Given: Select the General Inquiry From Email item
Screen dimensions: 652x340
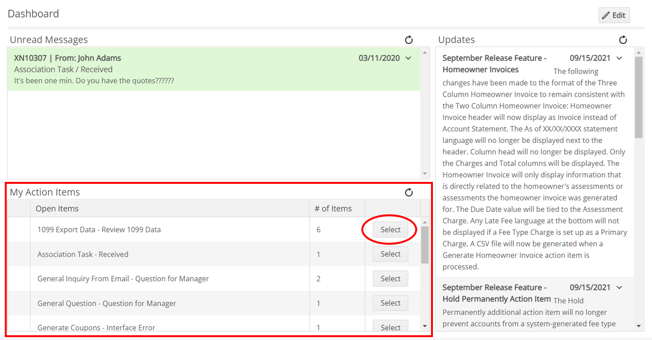Looking at the screenshot, I should click(x=390, y=279).
